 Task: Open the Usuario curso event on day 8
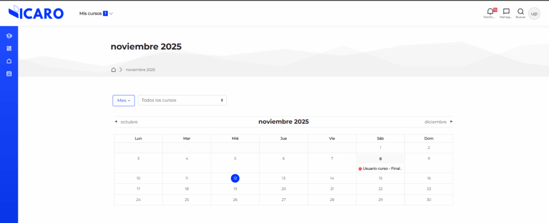point(381,168)
